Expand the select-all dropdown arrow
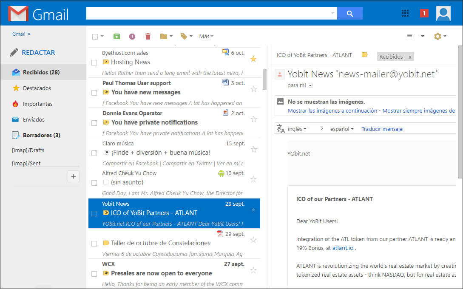The image size is (463, 289). tap(102, 36)
